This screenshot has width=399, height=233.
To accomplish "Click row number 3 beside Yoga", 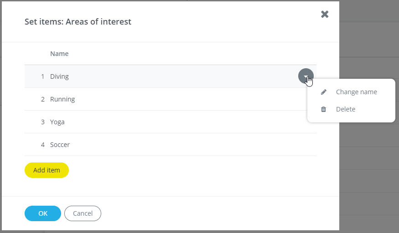I will tap(43, 122).
